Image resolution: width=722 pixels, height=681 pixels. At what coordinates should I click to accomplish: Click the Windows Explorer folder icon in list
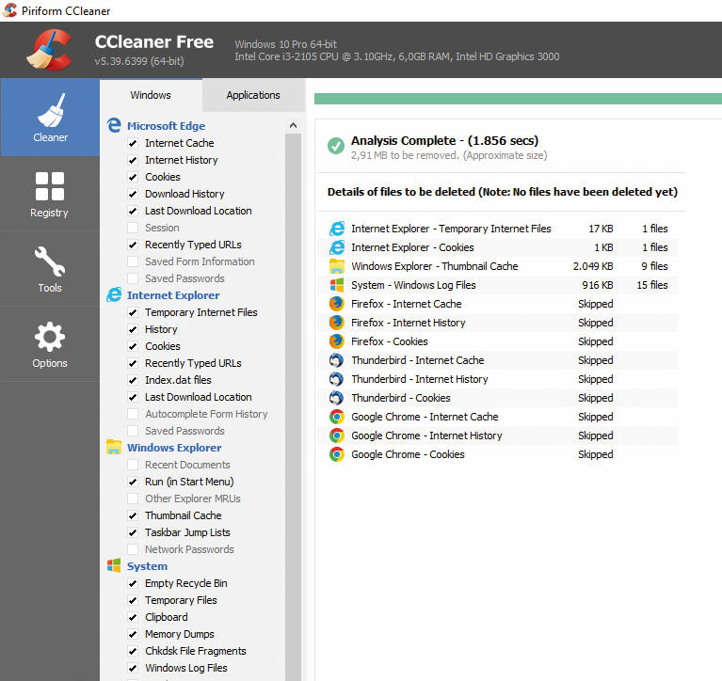pyautogui.click(x=114, y=447)
